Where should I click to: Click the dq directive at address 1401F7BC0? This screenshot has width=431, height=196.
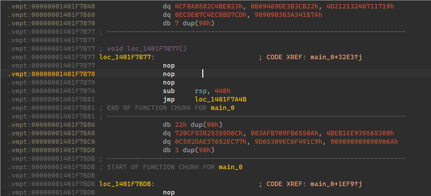167,142
